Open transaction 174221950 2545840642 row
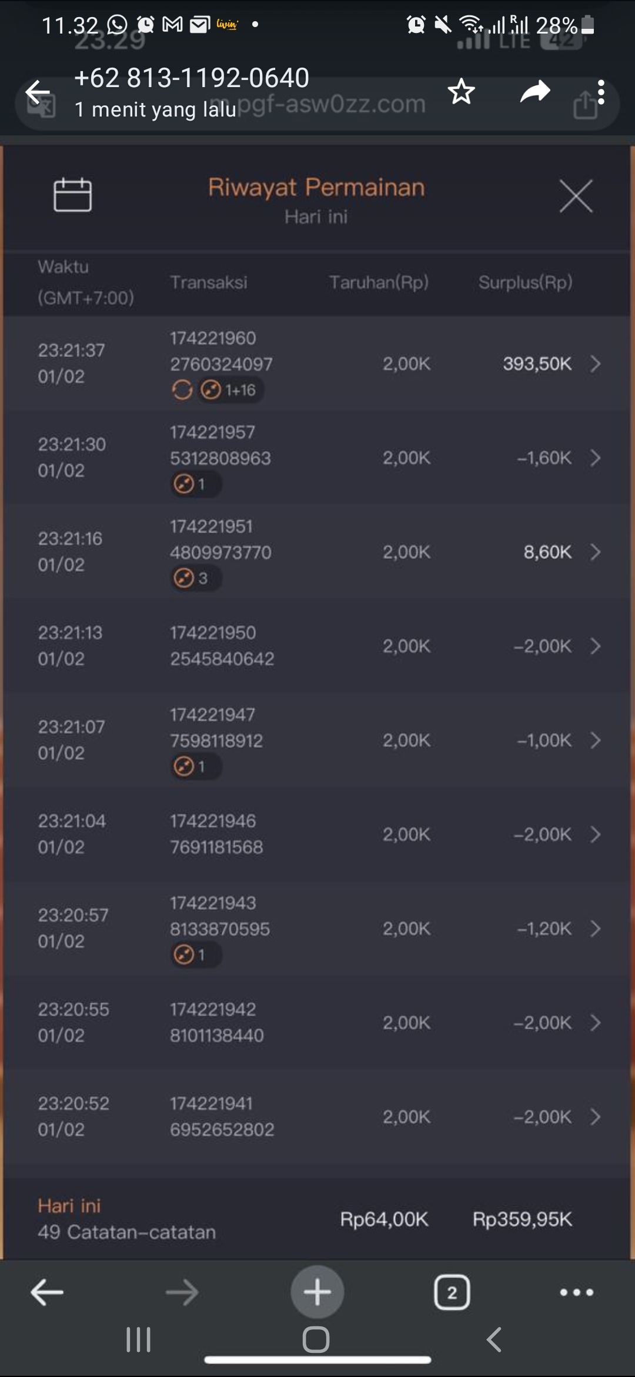Image resolution: width=635 pixels, height=1377 pixels. (222, 646)
